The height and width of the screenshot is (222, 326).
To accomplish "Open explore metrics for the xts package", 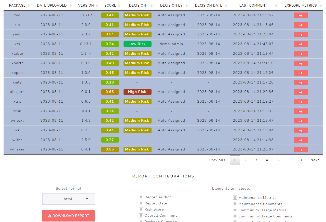I will pyautogui.click(x=301, y=44).
